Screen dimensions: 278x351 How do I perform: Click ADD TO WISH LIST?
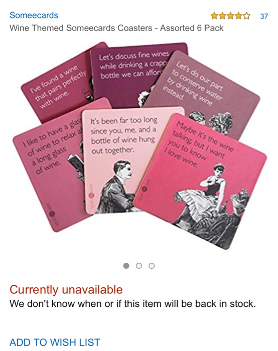(55, 342)
